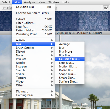110x109 pixels.
Task: Open the Stylize filter category
Action: [33, 74]
